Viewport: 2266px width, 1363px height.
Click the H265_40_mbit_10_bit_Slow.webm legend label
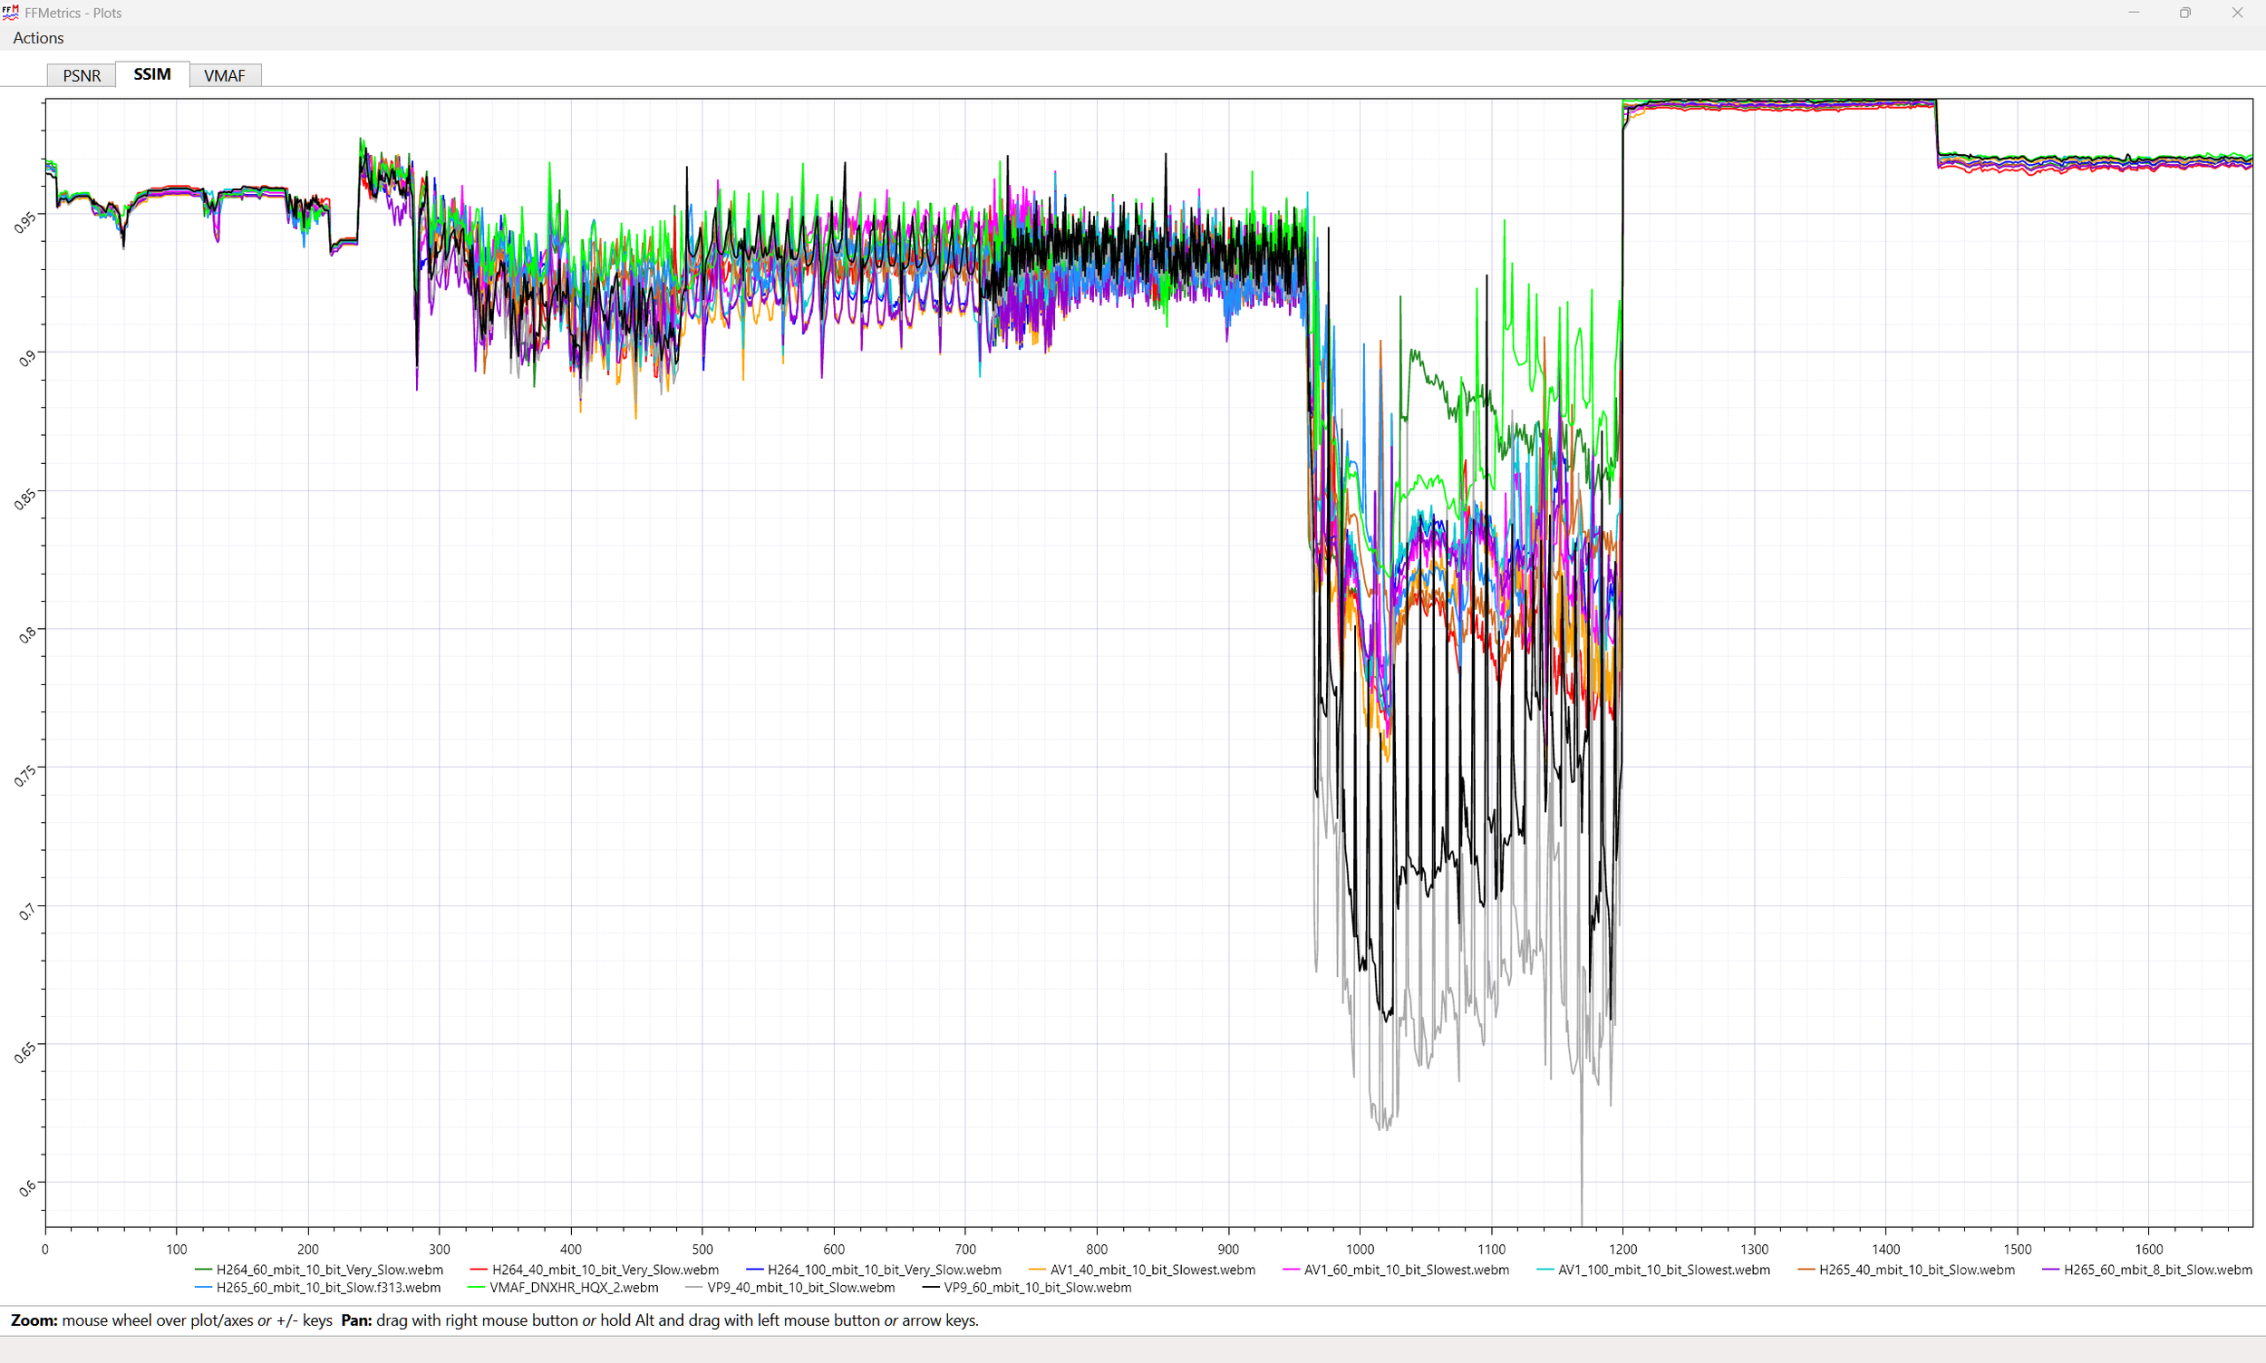pyautogui.click(x=1916, y=1270)
